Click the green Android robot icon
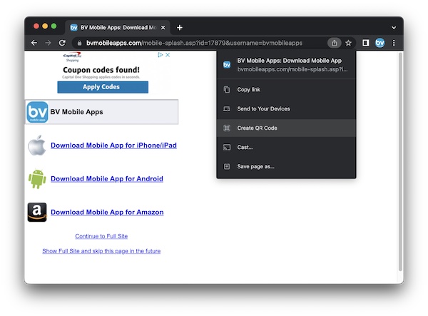Image resolution: width=428 pixels, height=316 pixels. coord(37,179)
